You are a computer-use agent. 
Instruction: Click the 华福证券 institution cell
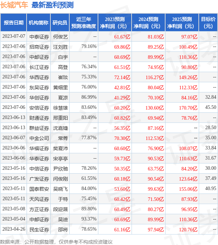point(39,149)
